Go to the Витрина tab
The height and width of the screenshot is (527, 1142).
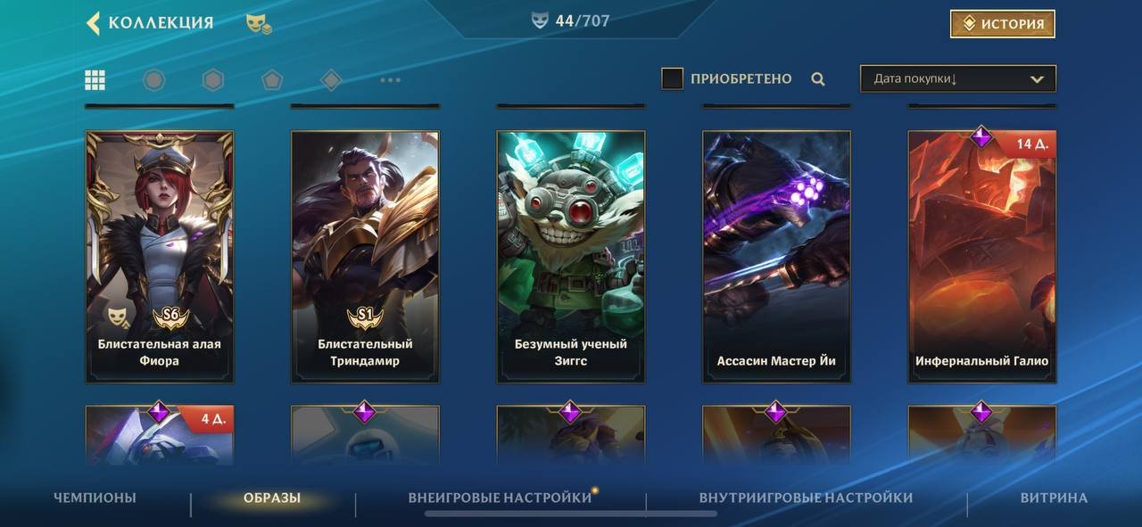tap(1054, 498)
